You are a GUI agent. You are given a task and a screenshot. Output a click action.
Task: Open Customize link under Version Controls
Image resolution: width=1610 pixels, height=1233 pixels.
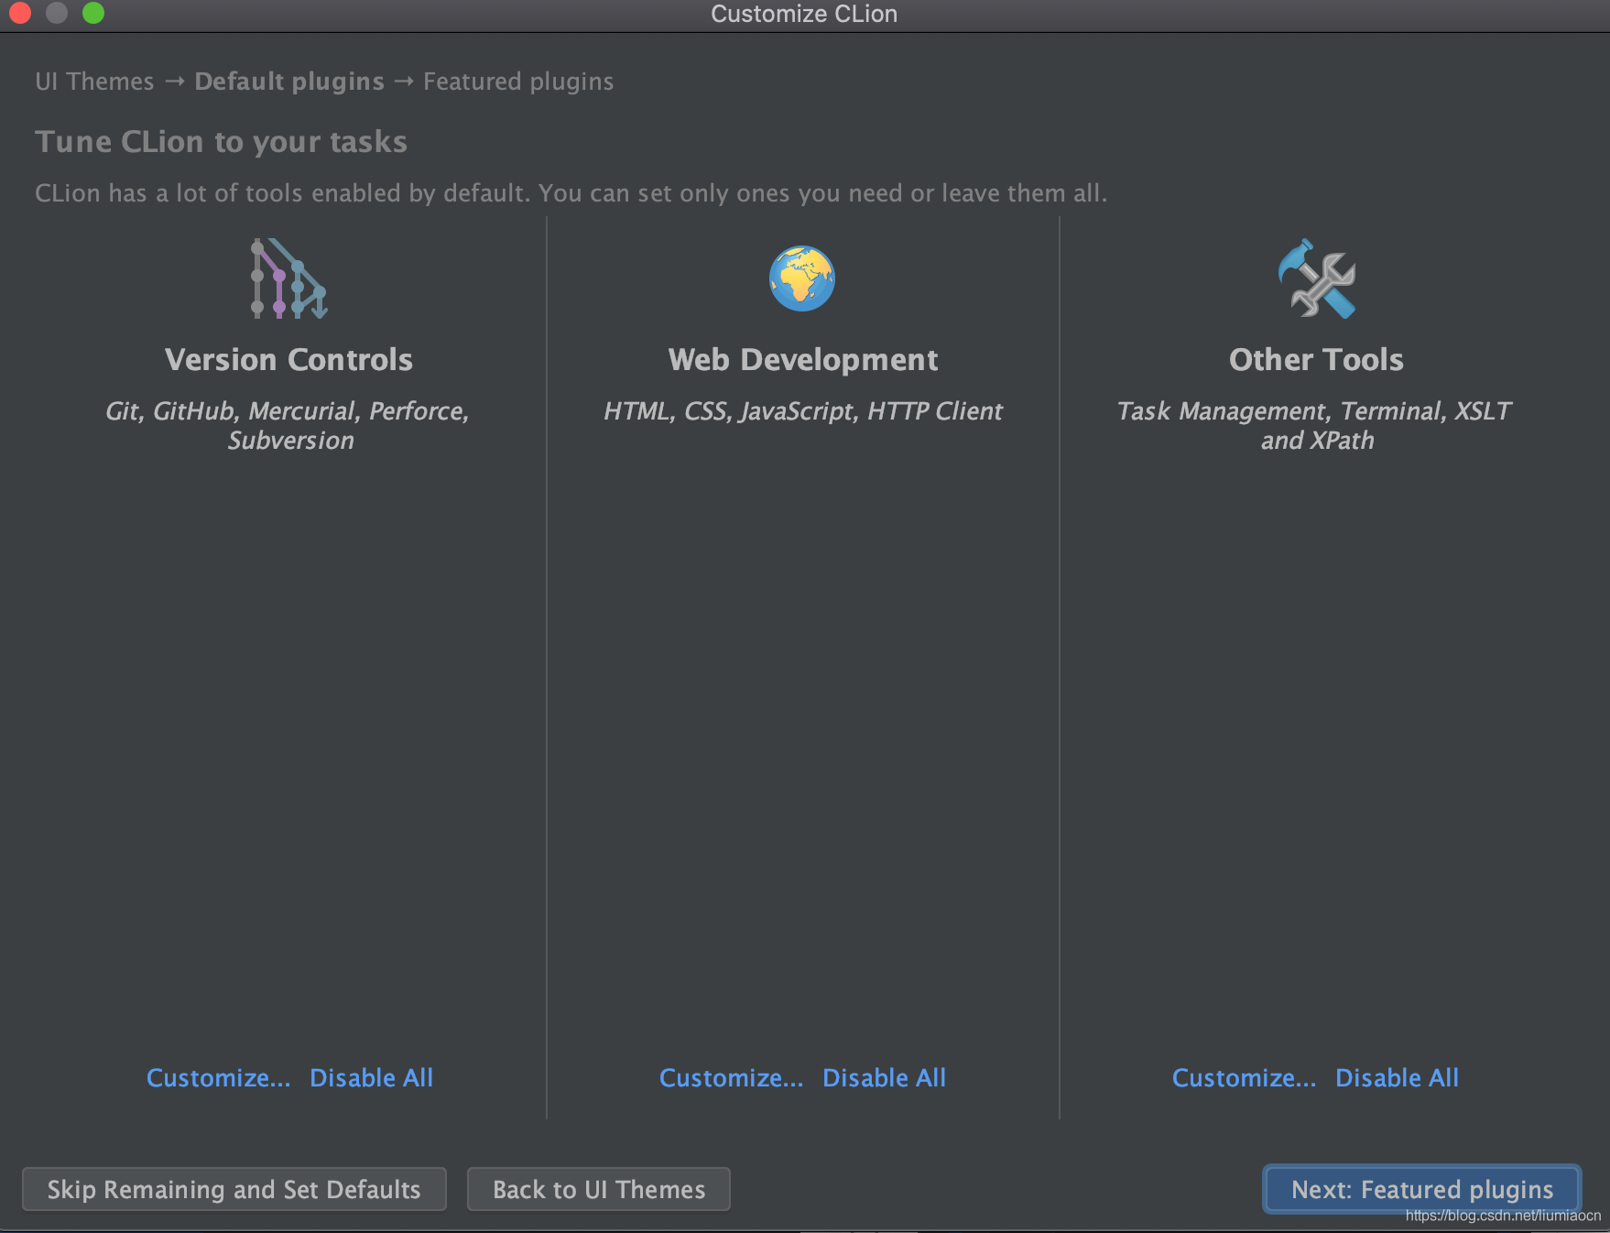(218, 1078)
